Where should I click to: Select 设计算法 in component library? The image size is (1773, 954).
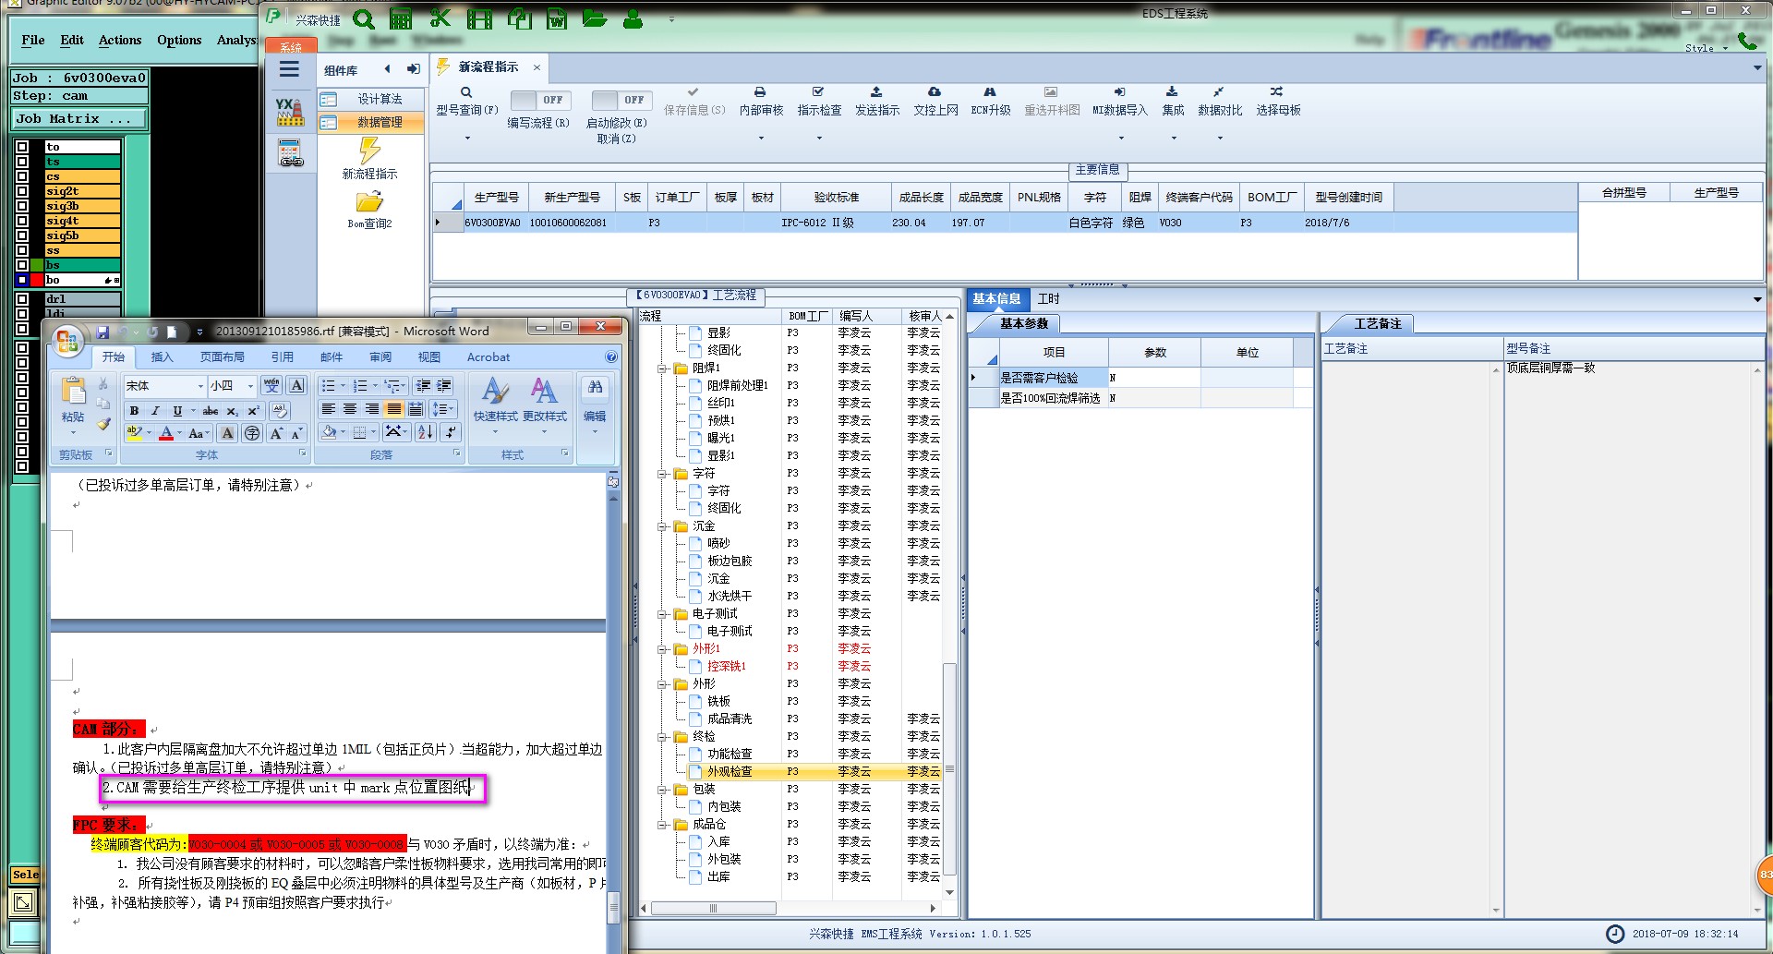371,99
